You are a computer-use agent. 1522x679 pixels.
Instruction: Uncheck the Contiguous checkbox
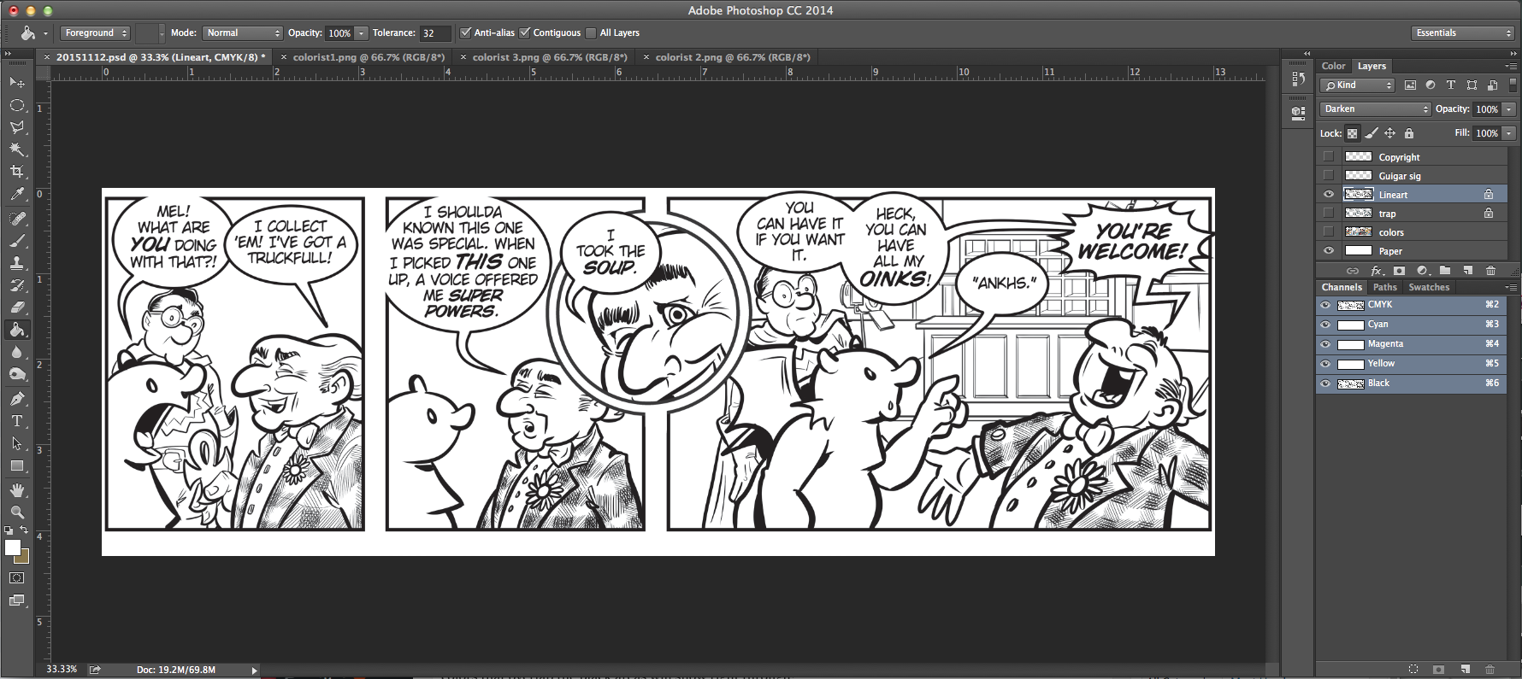(525, 33)
